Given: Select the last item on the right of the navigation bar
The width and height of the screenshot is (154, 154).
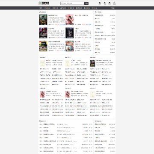Looking at the screenshot, I should (x=113, y=8).
